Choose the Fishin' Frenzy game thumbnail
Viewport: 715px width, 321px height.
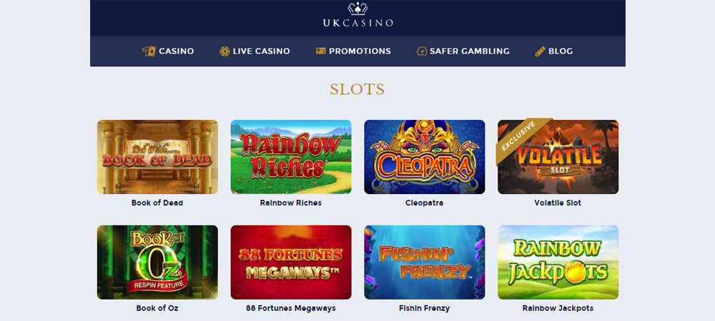pyautogui.click(x=425, y=263)
